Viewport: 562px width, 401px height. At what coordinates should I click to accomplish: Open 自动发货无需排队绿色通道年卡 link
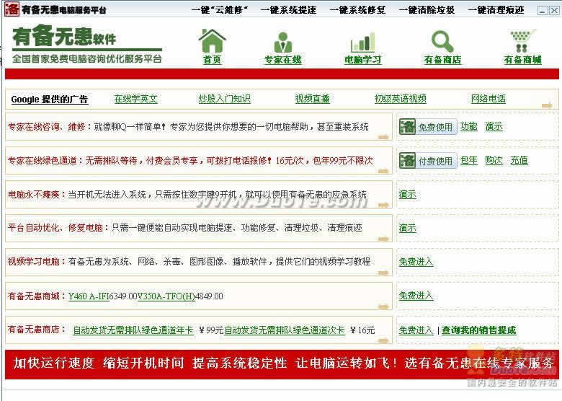tap(133, 330)
